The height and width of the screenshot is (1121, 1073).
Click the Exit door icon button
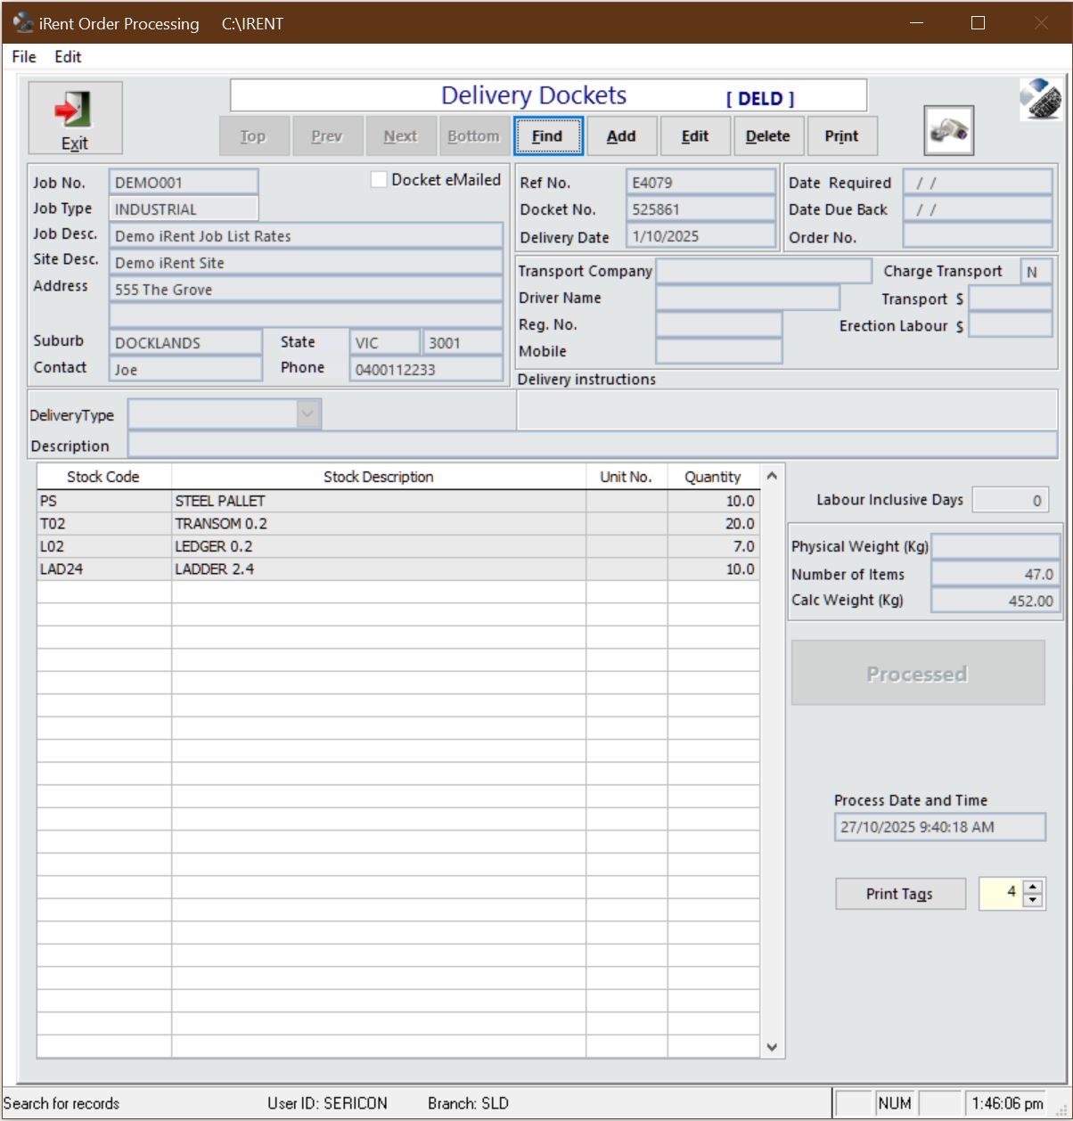75,118
